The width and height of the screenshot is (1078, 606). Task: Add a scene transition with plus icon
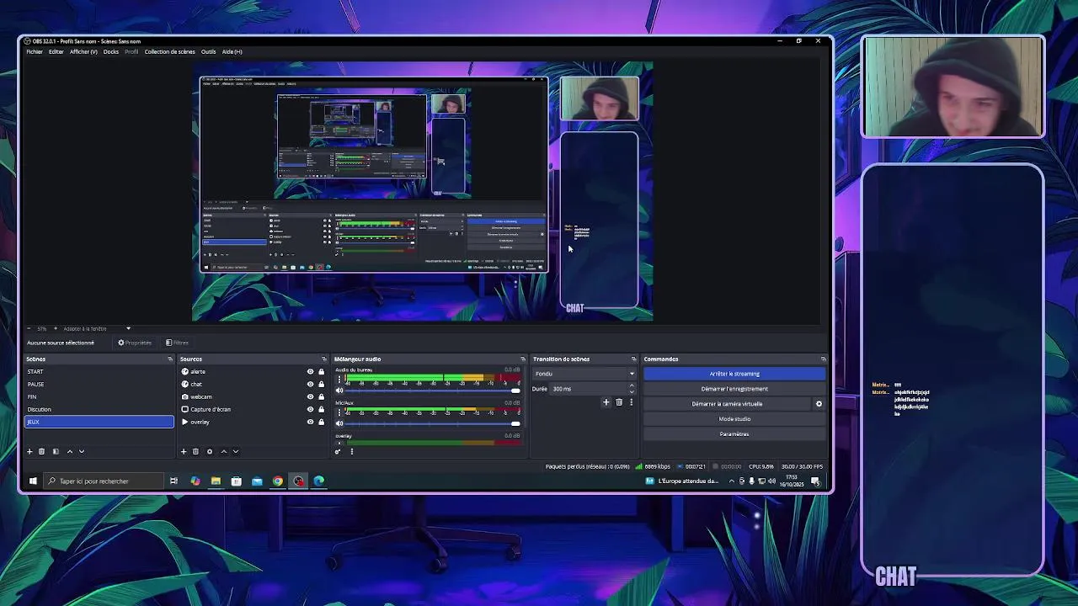[606, 402]
